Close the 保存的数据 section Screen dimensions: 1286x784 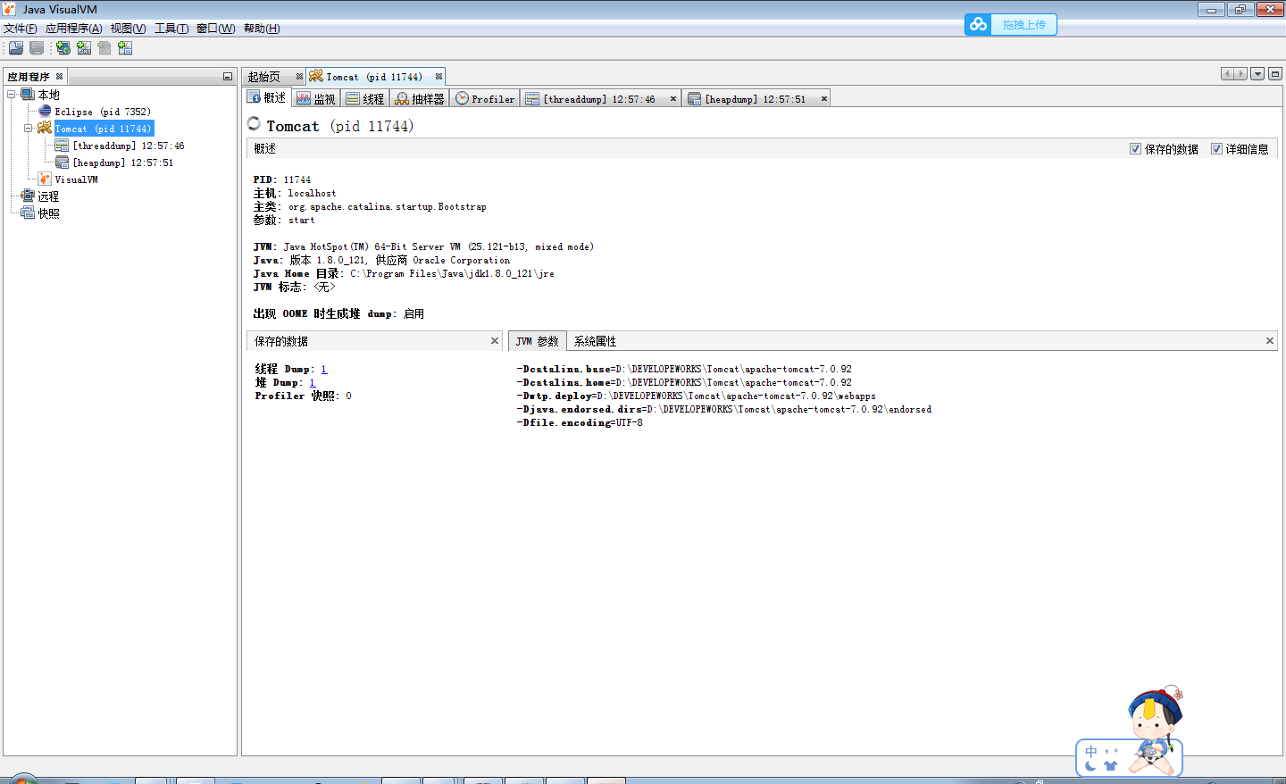495,340
